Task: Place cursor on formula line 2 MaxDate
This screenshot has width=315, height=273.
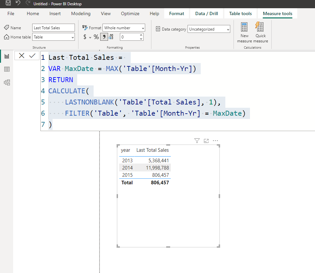Action: pos(79,69)
